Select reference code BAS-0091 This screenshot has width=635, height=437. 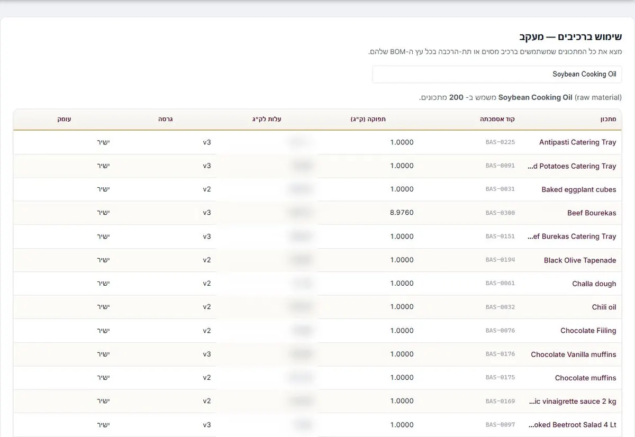(x=500, y=166)
